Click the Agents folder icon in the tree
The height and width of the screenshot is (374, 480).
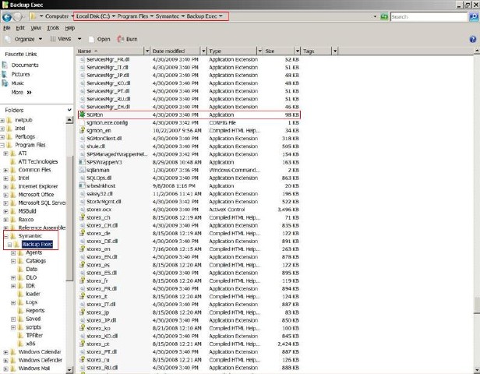point(20,252)
